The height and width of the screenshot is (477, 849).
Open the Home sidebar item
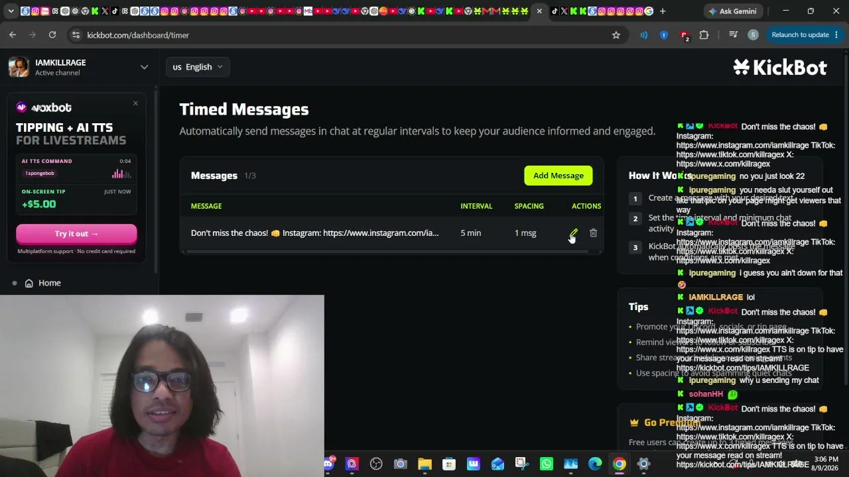(49, 283)
